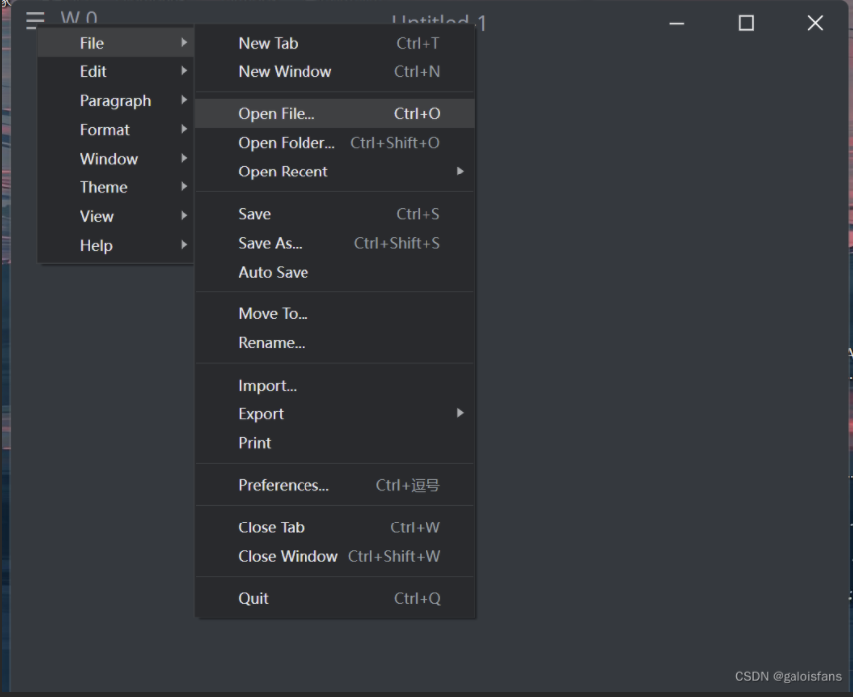Click the Print menu item
853x697 pixels.
pyautogui.click(x=255, y=443)
